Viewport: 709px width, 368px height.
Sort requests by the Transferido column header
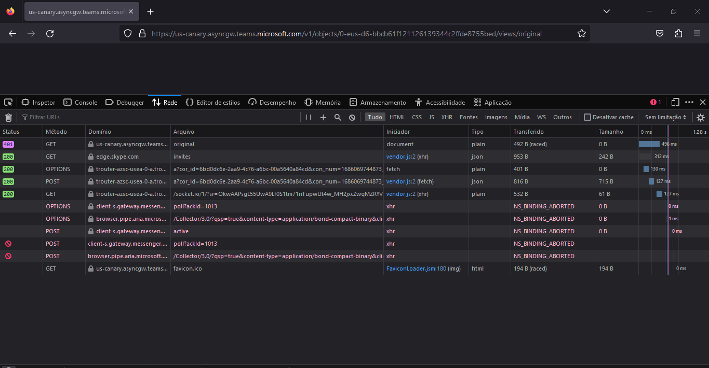[x=528, y=132]
